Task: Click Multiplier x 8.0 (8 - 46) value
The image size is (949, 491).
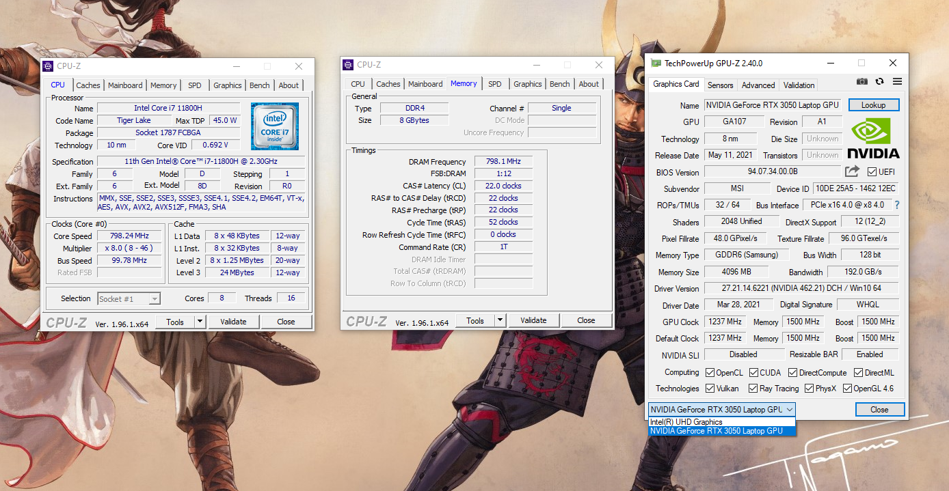Action: click(130, 248)
